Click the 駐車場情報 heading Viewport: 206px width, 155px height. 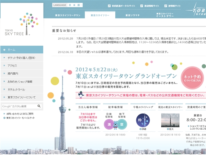[x=115, y=107]
